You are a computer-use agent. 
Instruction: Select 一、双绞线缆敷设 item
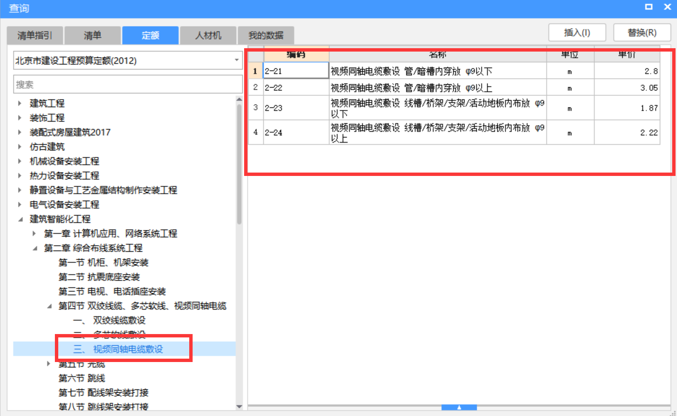coord(109,320)
